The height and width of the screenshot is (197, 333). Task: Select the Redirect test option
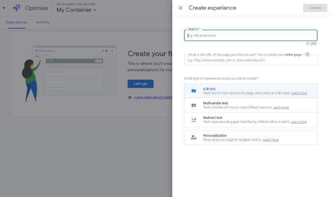(251, 120)
